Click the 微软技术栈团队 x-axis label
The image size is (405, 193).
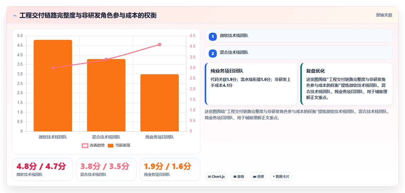point(53,137)
